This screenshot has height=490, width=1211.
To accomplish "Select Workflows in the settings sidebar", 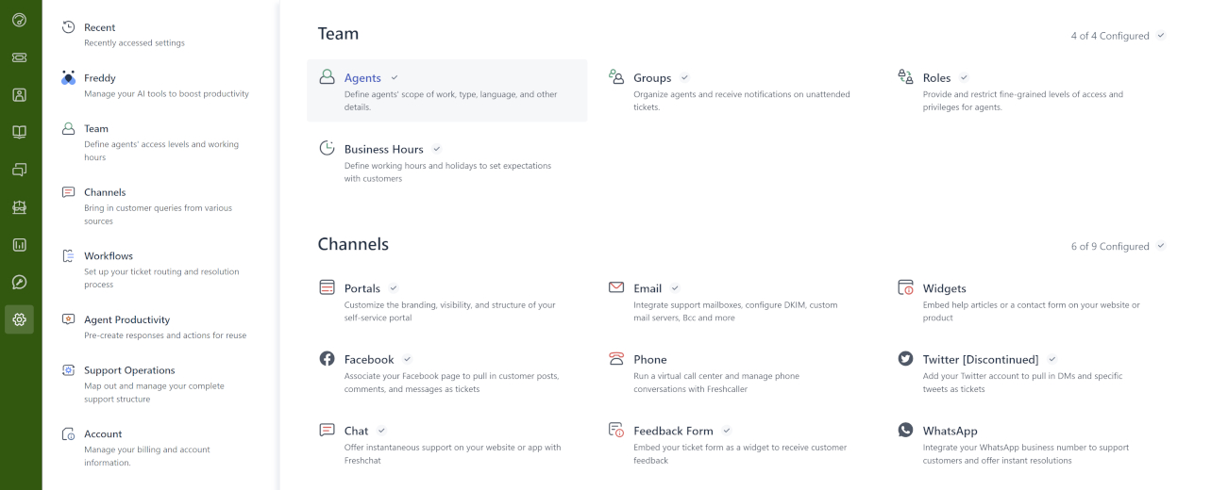I will pyautogui.click(x=109, y=255).
